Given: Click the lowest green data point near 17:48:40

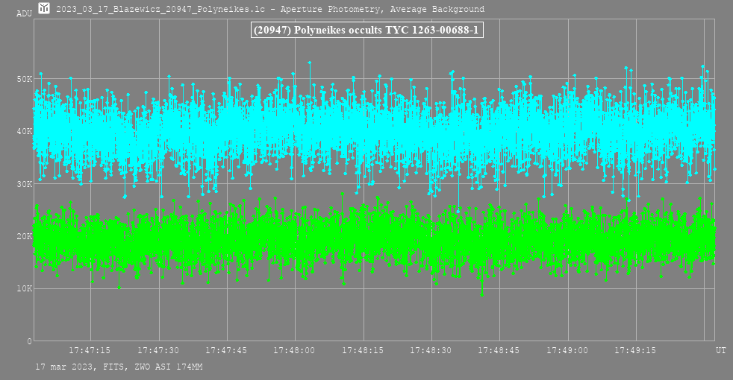Looking at the screenshot, I should [482, 294].
